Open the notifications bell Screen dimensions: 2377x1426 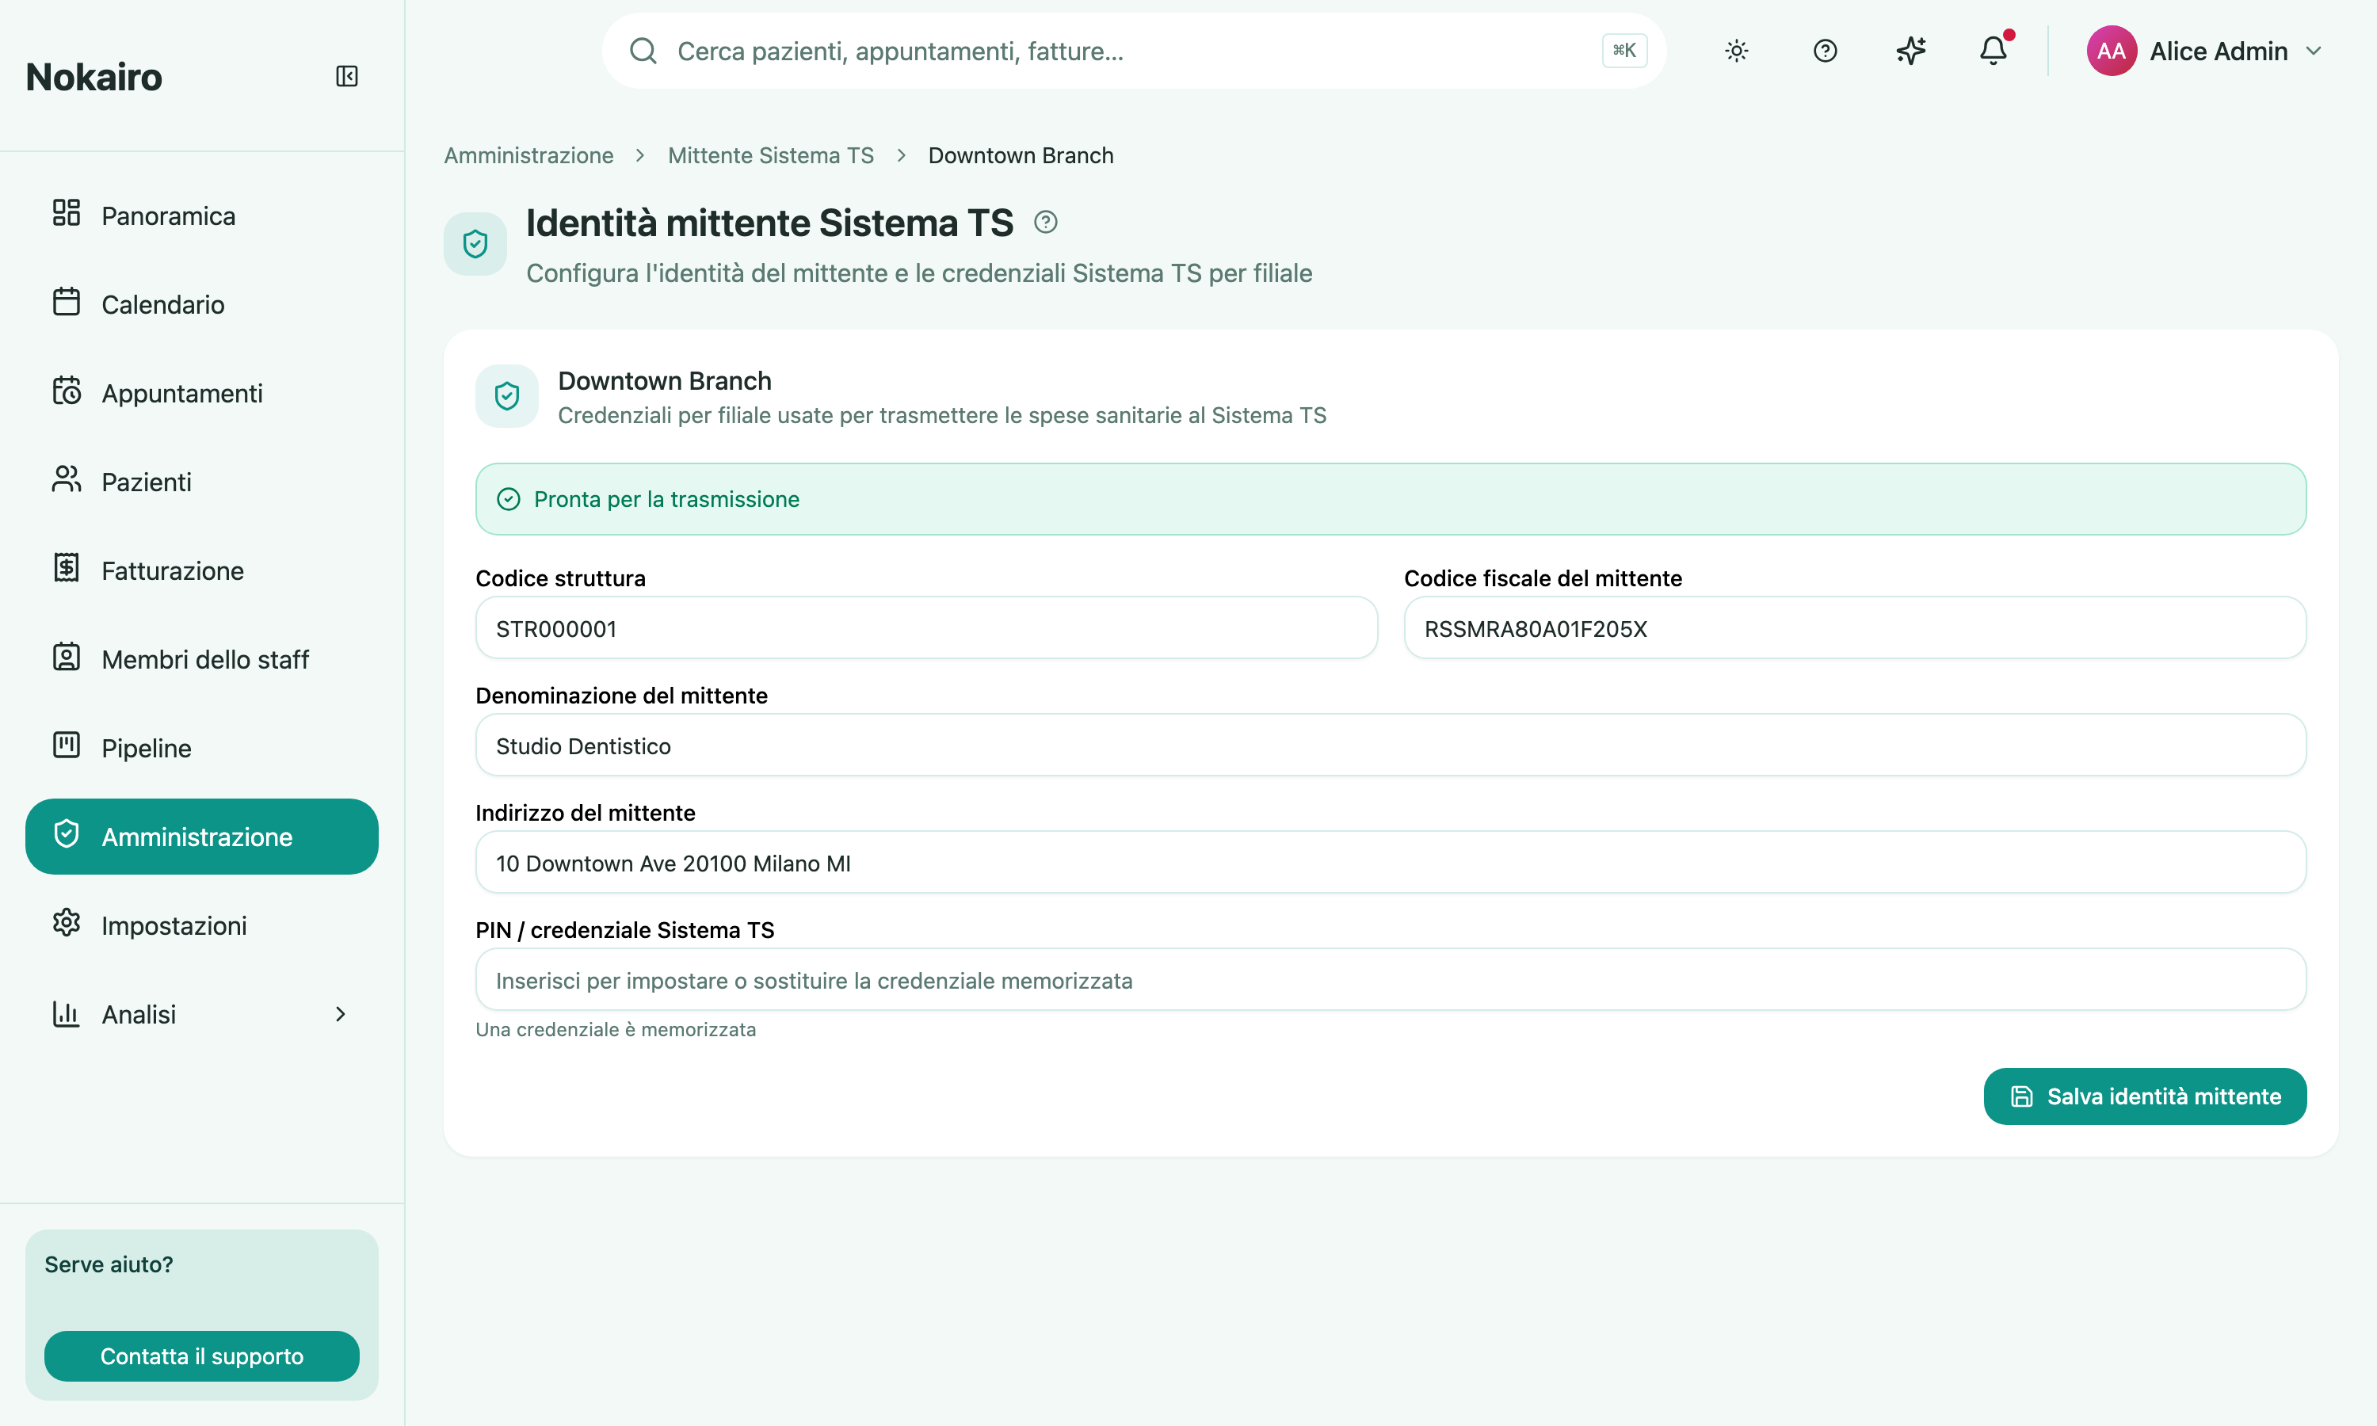tap(1994, 51)
